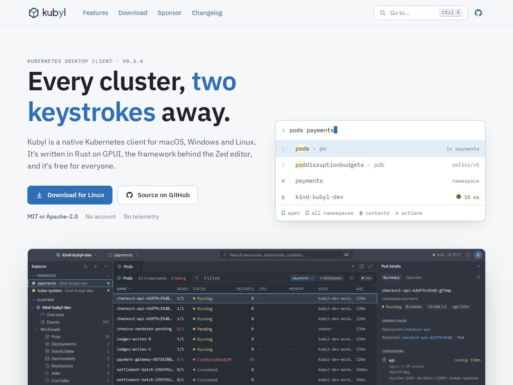Click the notification bell in app titlebar
The image size is (513, 385).
tap(468, 255)
